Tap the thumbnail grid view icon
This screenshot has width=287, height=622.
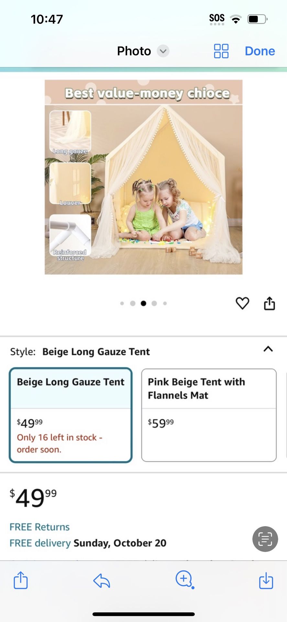point(221,51)
